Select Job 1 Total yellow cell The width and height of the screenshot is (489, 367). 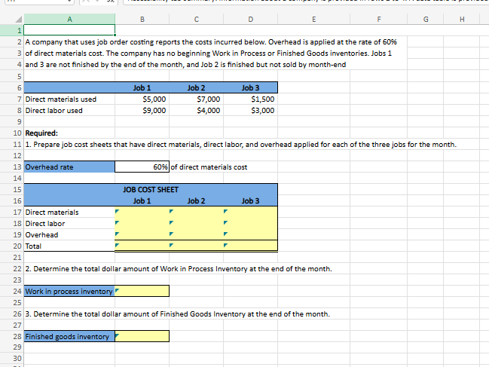[x=142, y=246]
